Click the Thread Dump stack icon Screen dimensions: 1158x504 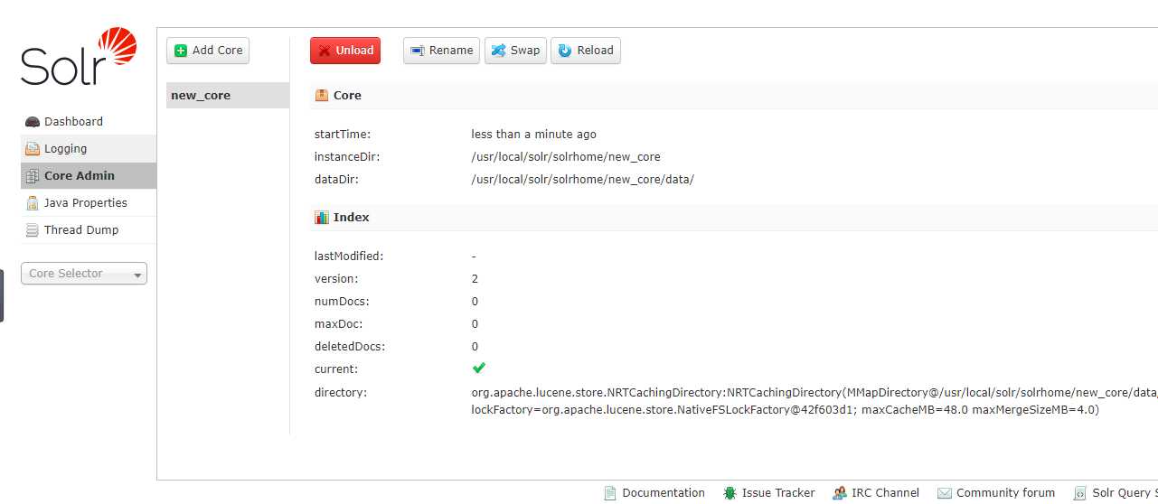[33, 230]
